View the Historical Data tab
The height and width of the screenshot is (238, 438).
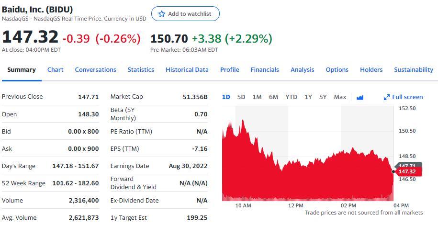tap(187, 69)
